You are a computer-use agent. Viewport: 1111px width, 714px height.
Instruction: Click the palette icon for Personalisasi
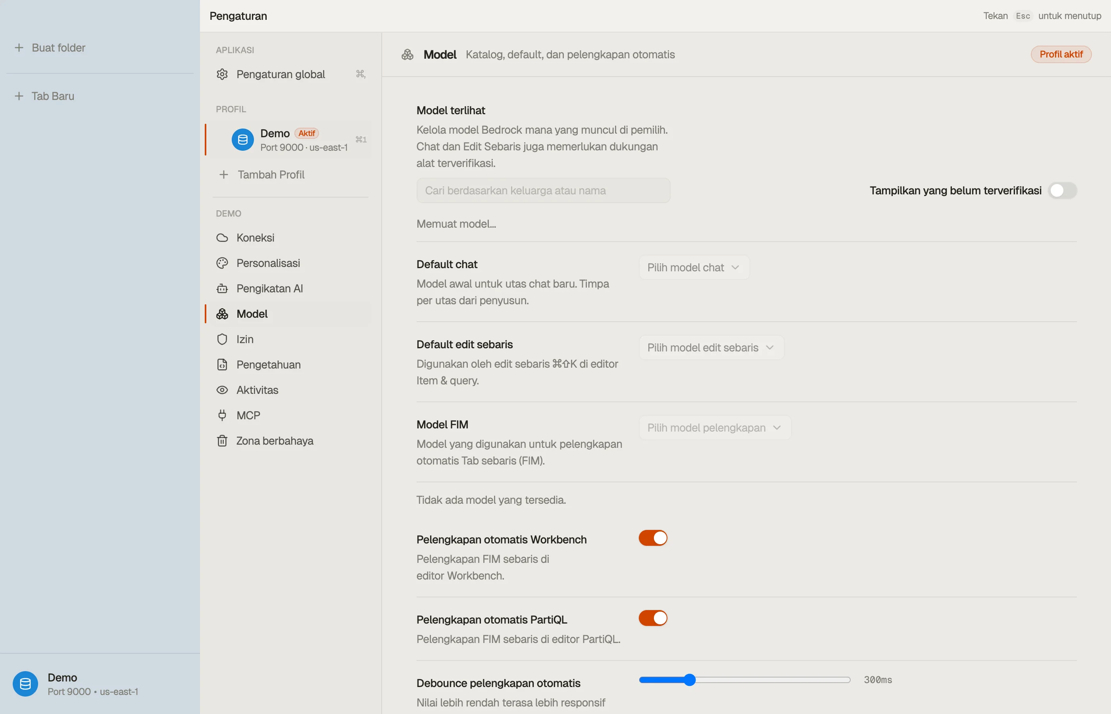tap(222, 263)
